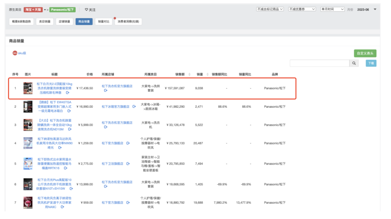Click growth value 13,477.9%

244,203
